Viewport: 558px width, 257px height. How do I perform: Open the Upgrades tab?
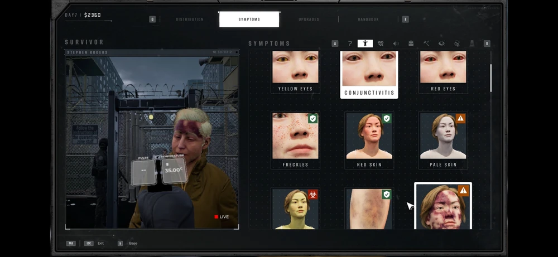tap(309, 20)
